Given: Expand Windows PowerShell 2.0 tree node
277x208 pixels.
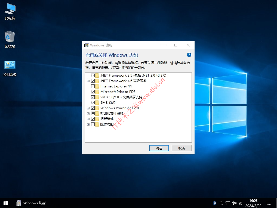Looking at the screenshot, I should [x=88, y=108].
